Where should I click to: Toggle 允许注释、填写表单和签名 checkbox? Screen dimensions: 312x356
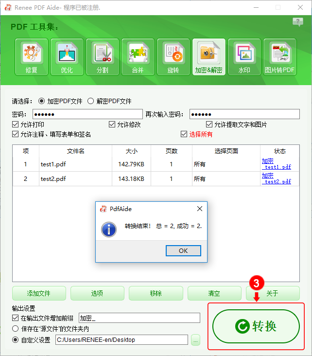[15, 134]
